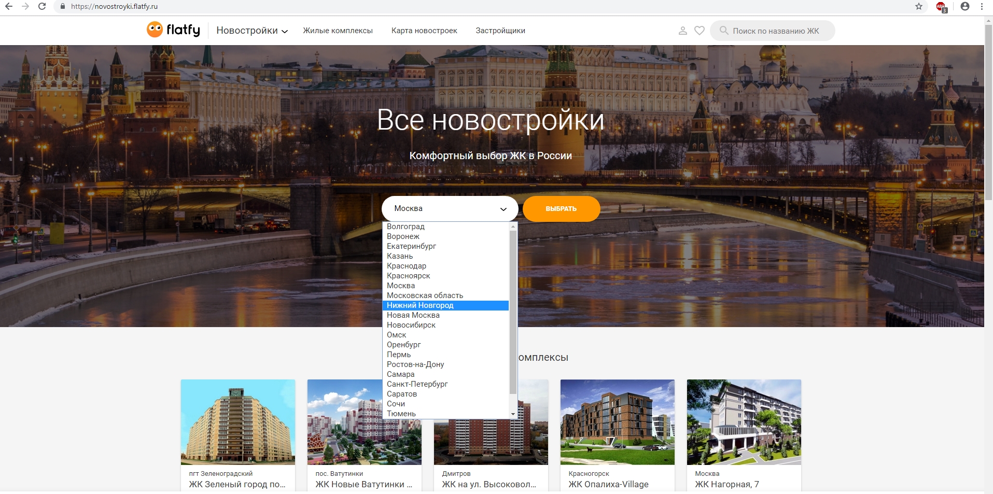
Task: Click the padlock icon in address bar
Action: pos(63,6)
